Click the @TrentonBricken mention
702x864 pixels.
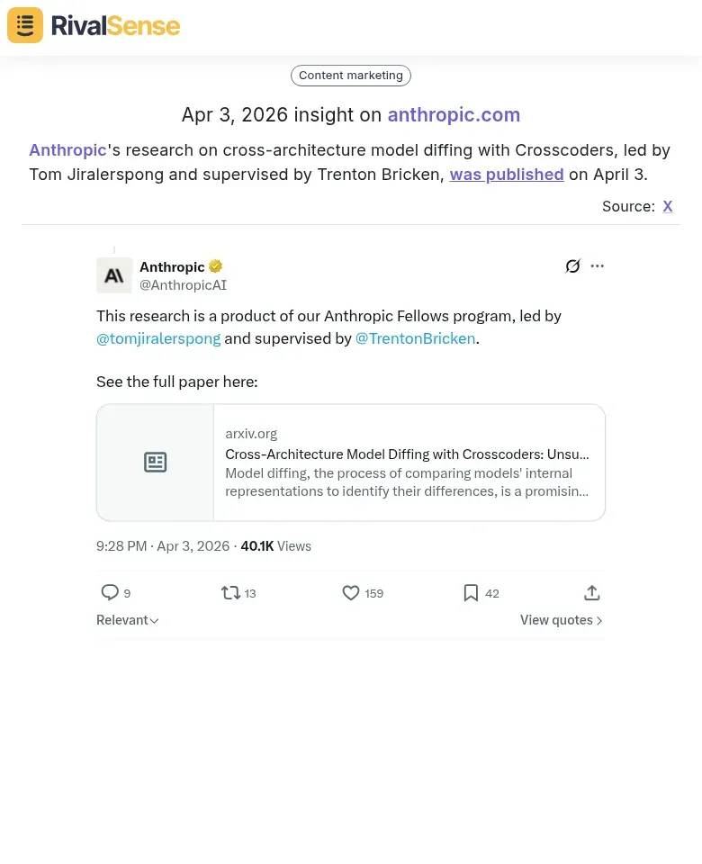coord(415,338)
